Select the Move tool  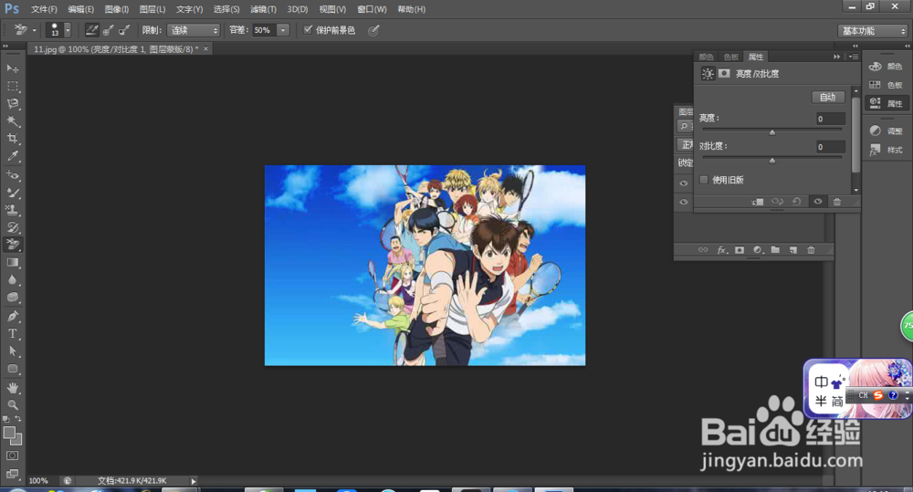(12, 68)
